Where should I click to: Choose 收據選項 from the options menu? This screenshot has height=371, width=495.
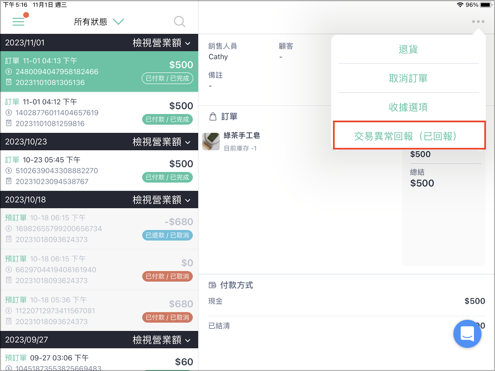pyautogui.click(x=408, y=107)
